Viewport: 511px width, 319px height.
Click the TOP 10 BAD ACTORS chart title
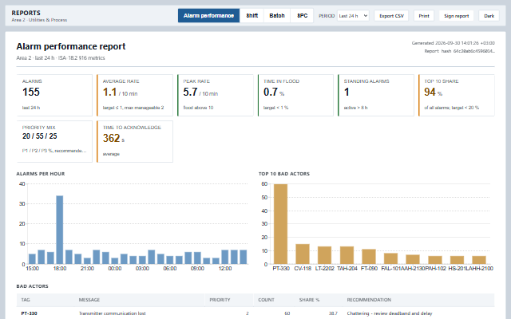click(284, 174)
